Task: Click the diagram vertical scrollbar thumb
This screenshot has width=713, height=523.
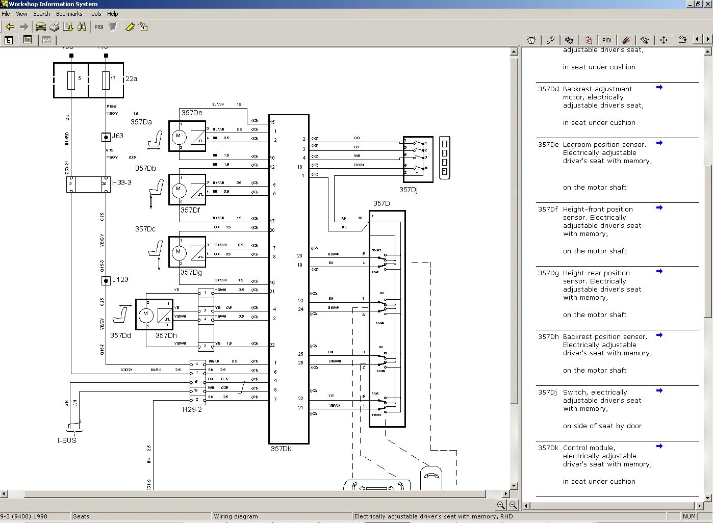Action: click(x=514, y=230)
